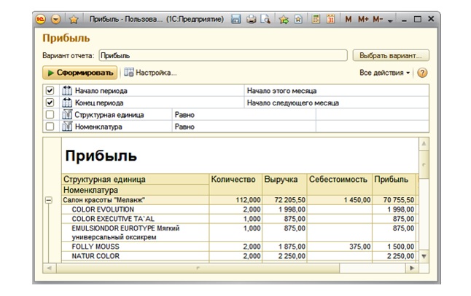
Task: Click the report's vertical scrollbar down arrow
Action: [424, 257]
